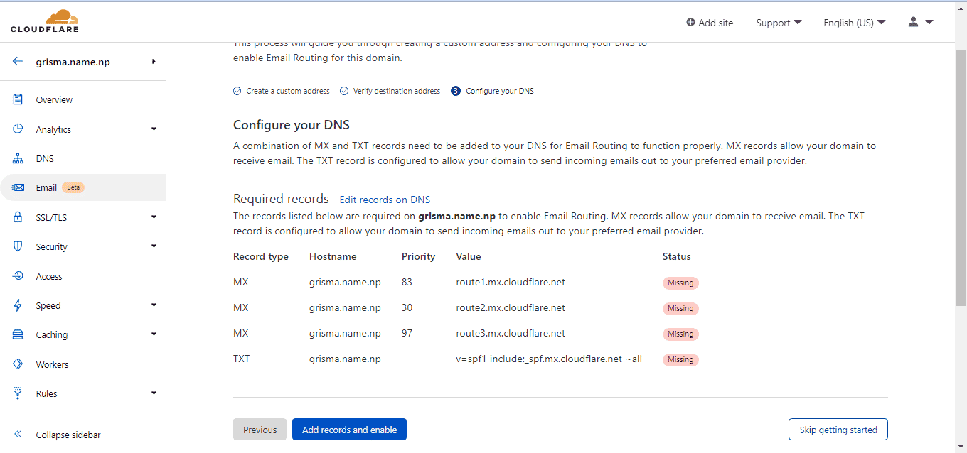Click the TXT record type cell
Screen dimensions: 967x453
click(x=242, y=359)
